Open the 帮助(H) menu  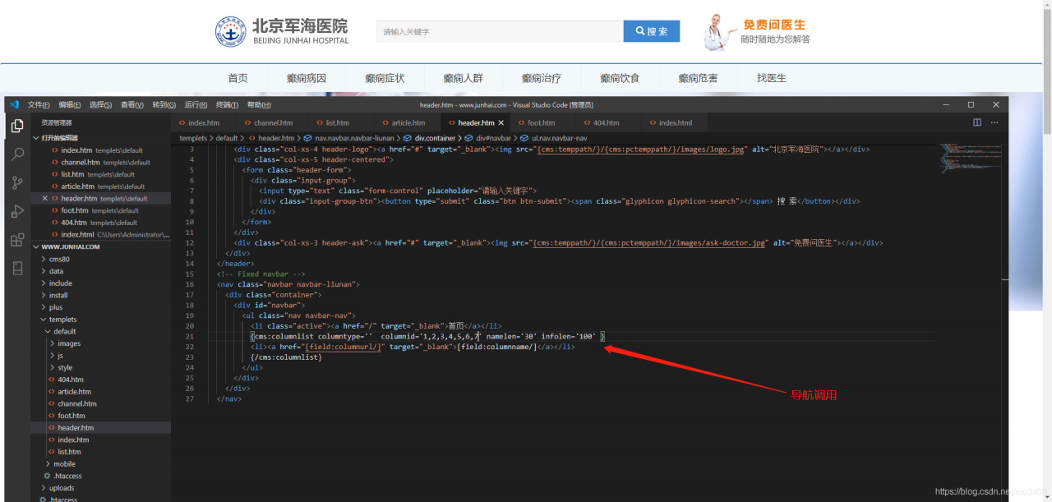coord(259,104)
